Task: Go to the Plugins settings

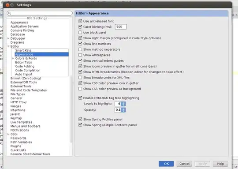Action: (16, 146)
